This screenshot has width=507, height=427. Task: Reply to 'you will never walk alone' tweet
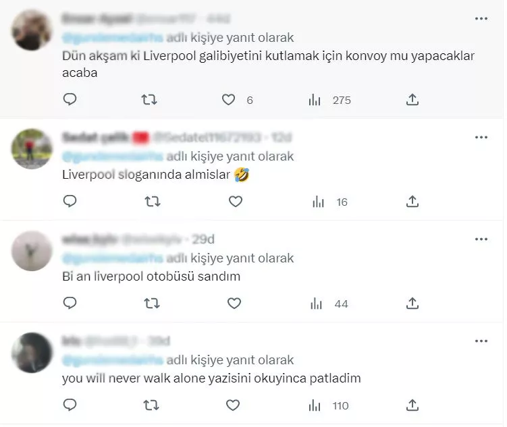coord(70,405)
